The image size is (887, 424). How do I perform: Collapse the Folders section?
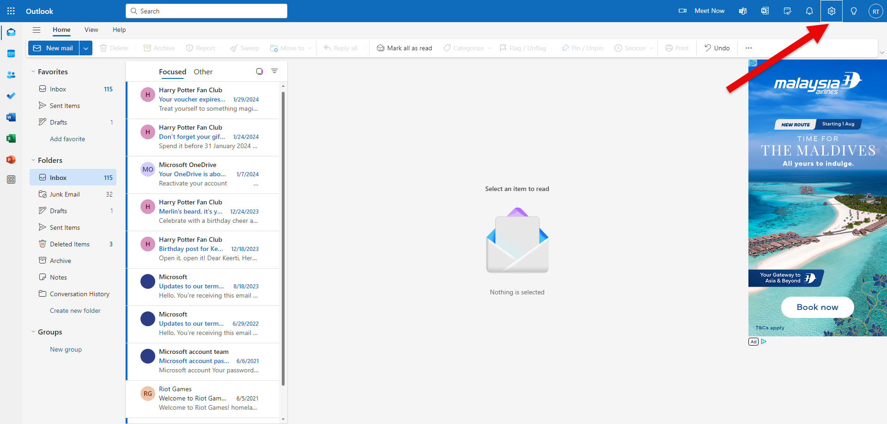tap(33, 160)
